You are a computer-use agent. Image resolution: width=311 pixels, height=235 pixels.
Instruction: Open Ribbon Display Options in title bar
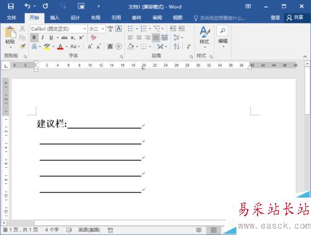click(x=248, y=6)
